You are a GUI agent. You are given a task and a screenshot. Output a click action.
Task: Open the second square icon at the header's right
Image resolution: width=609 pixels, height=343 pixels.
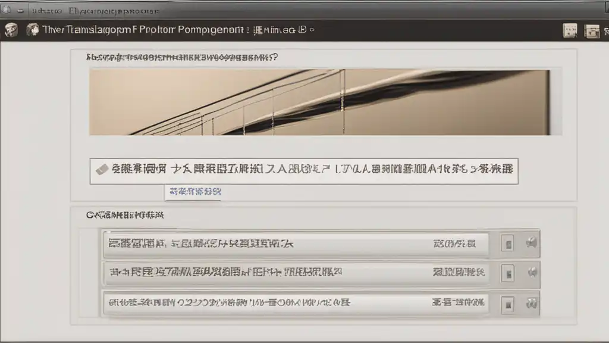tap(592, 31)
